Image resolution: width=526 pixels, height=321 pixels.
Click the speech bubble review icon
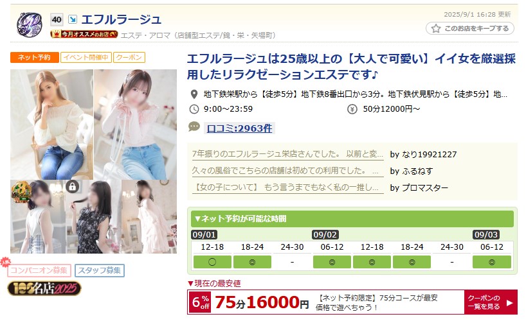194,126
